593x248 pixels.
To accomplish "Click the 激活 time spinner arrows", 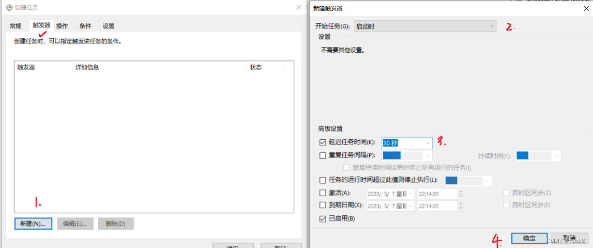I will (461, 194).
